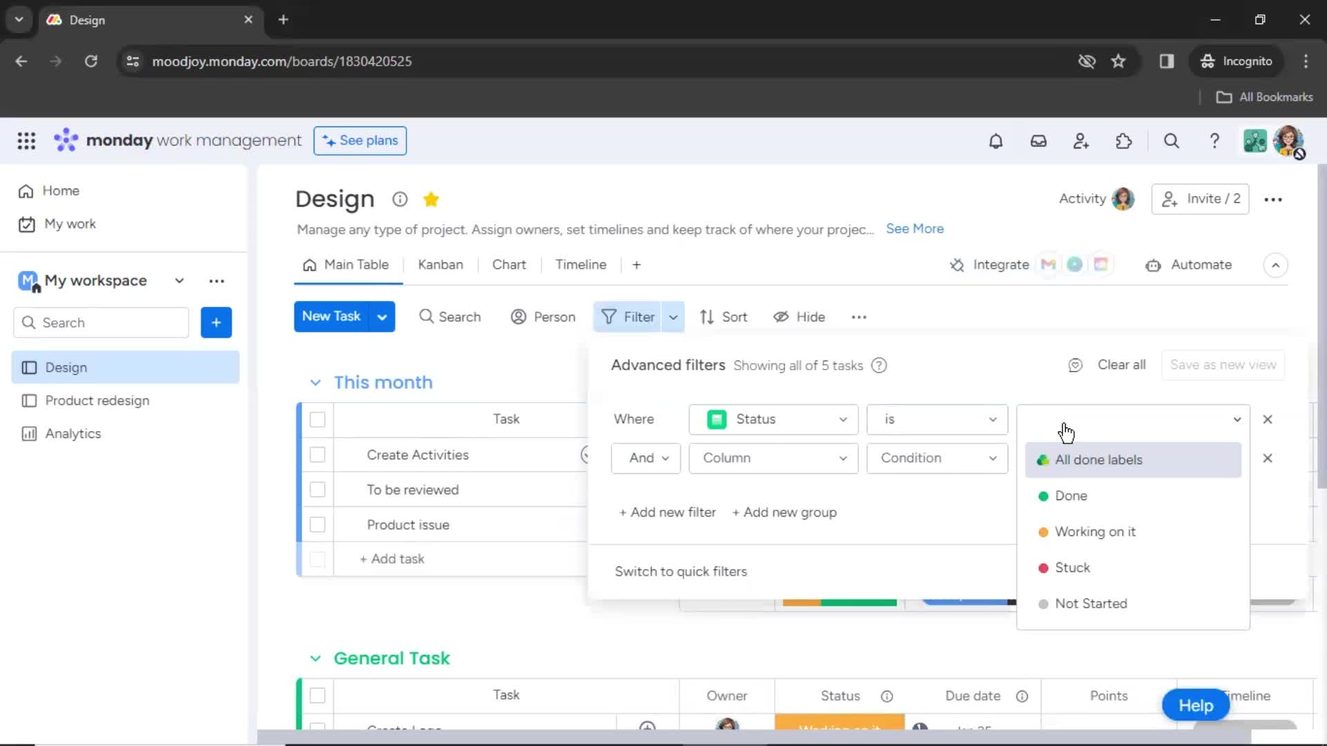Collapse the board header with chevron
Screen dimensions: 1327x746
tap(1276, 265)
